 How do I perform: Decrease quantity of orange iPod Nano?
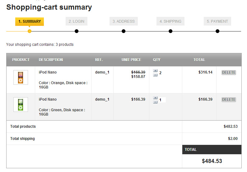pyautogui.click(x=155, y=75)
